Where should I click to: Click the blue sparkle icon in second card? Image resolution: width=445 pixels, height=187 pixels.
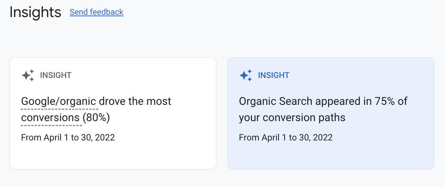[x=246, y=75]
